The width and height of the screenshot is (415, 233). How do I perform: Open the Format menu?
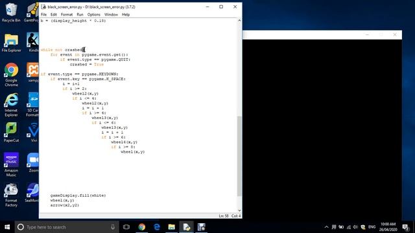pyautogui.click(x=67, y=14)
